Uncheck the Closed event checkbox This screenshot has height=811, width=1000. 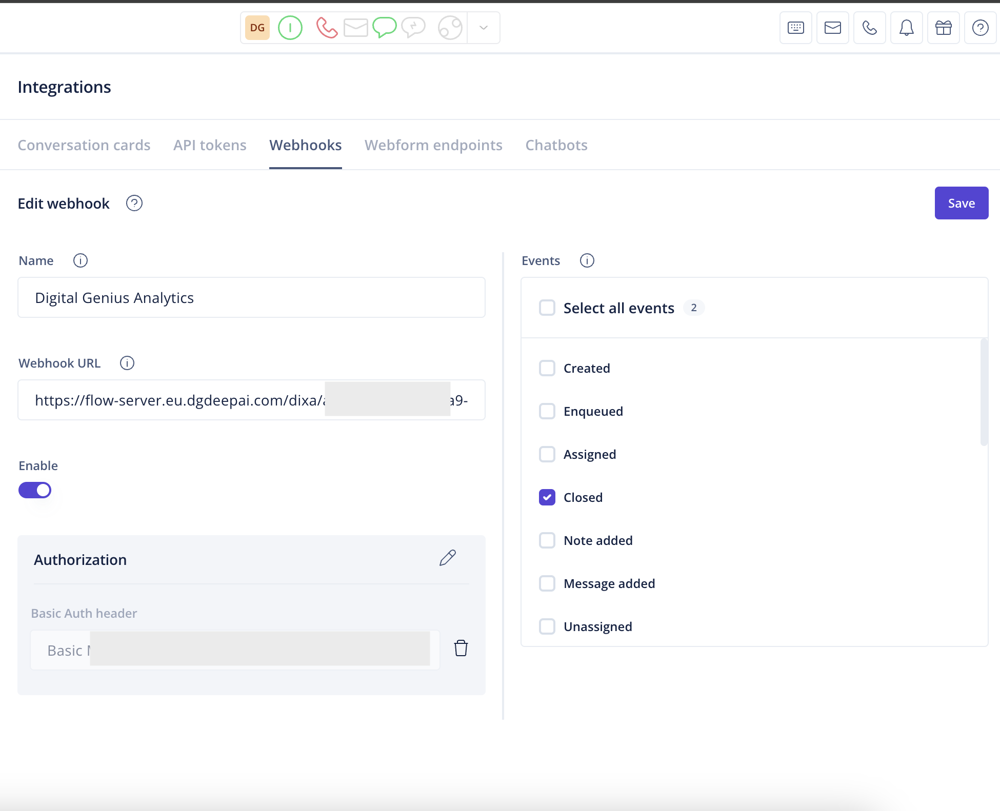click(x=547, y=497)
